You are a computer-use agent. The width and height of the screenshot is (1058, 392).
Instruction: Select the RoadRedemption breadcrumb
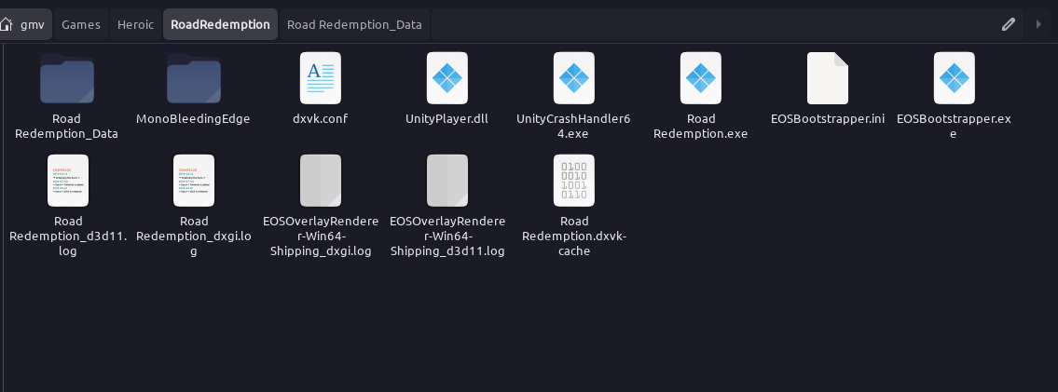(x=221, y=24)
